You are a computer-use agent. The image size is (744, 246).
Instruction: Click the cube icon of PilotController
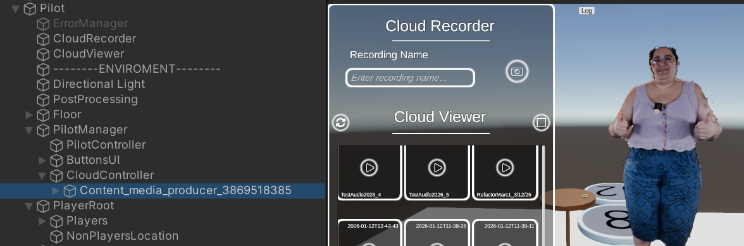coord(56,145)
